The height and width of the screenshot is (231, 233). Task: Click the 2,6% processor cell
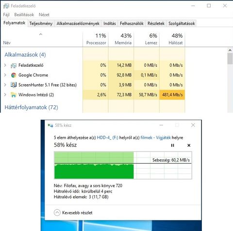pos(96,95)
